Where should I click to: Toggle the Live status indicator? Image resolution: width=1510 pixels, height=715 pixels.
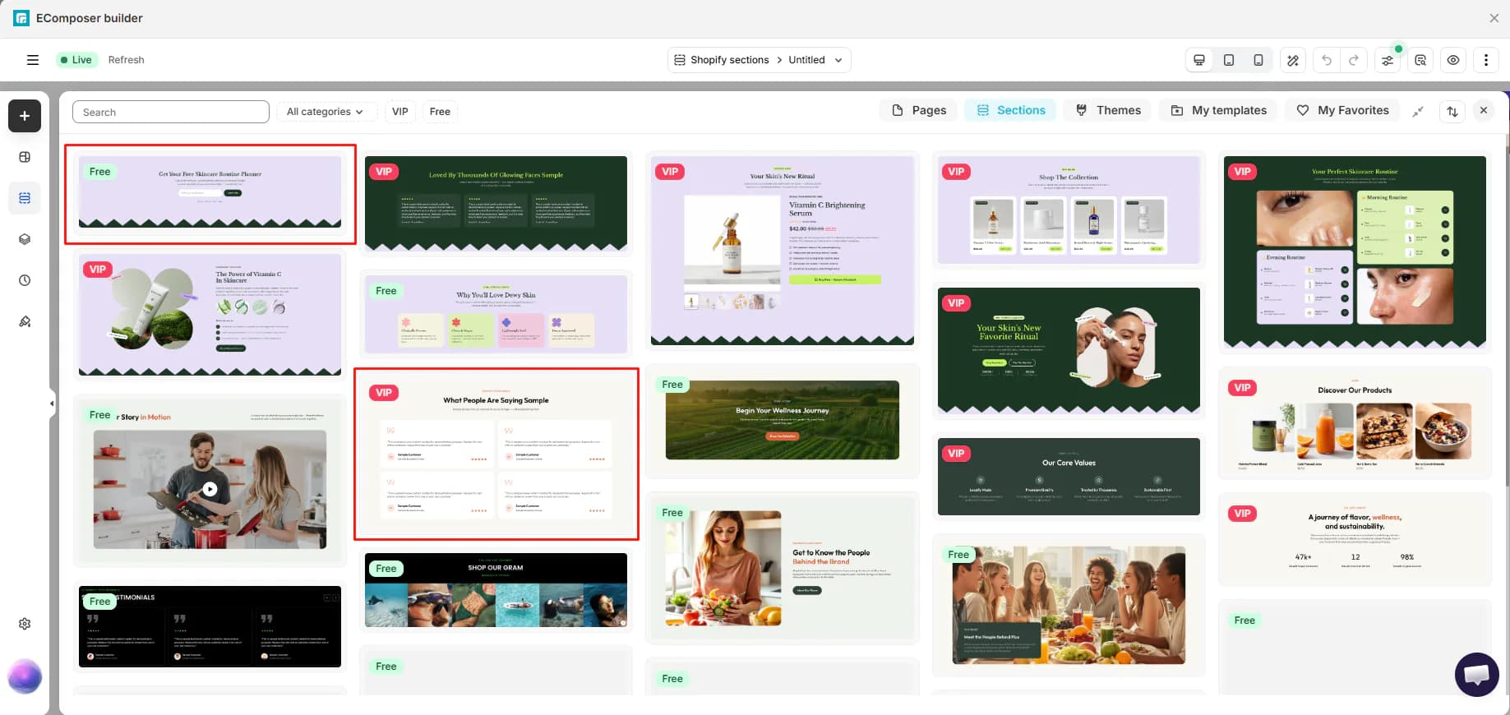pyautogui.click(x=76, y=60)
